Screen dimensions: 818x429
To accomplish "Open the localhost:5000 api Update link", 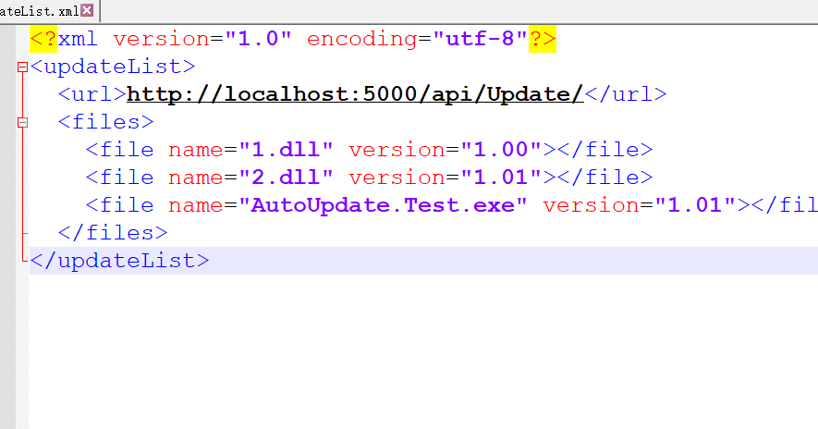I will pos(354,94).
